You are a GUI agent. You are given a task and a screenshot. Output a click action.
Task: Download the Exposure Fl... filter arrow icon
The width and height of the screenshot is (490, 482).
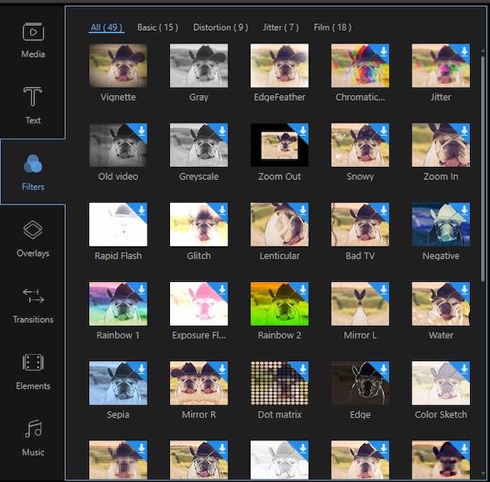click(222, 289)
